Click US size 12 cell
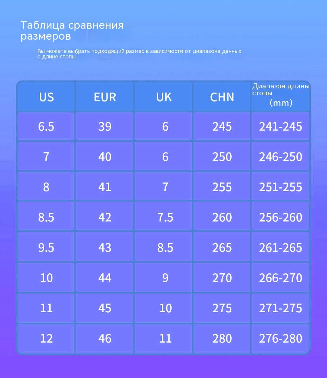This screenshot has width=327, height=378. 46,338
